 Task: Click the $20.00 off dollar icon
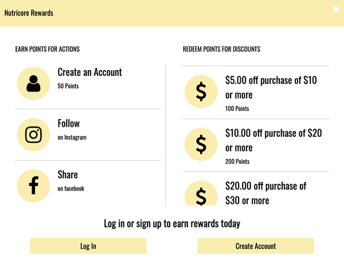click(201, 194)
